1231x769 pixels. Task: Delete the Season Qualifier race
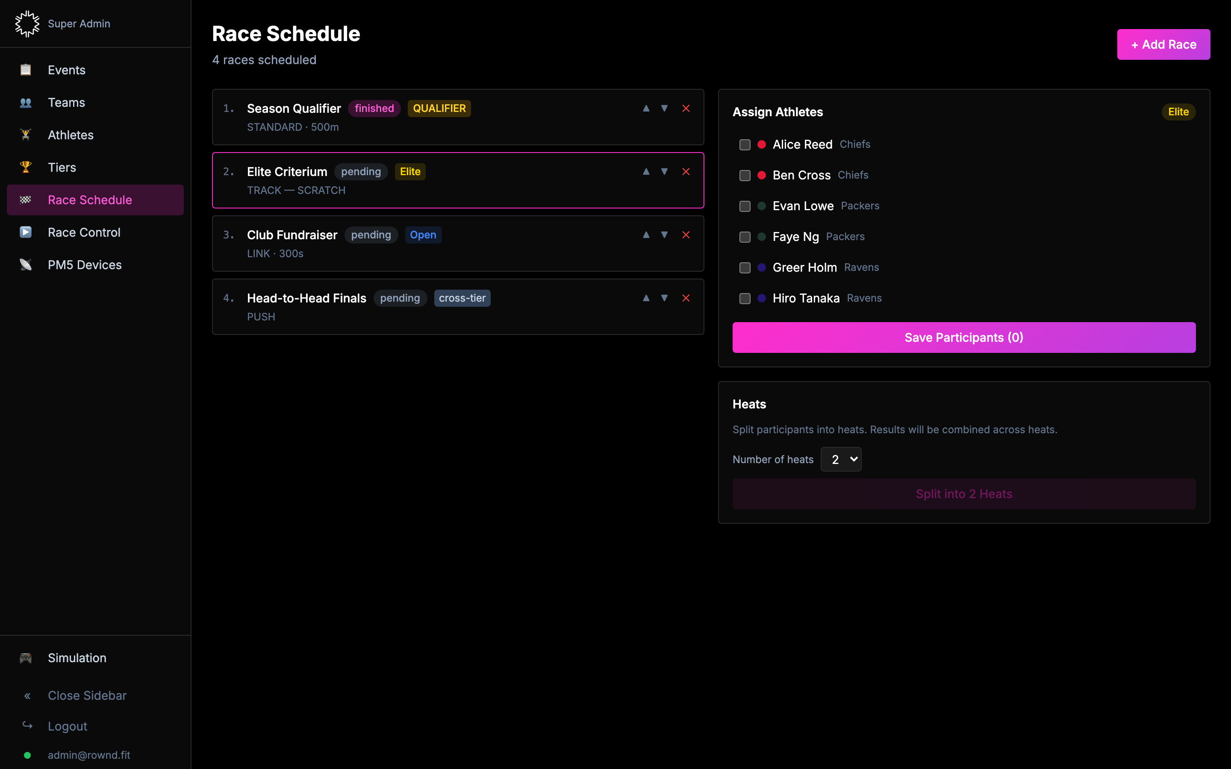coord(686,109)
